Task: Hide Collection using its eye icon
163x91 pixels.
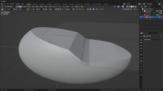Action: pos(159,11)
